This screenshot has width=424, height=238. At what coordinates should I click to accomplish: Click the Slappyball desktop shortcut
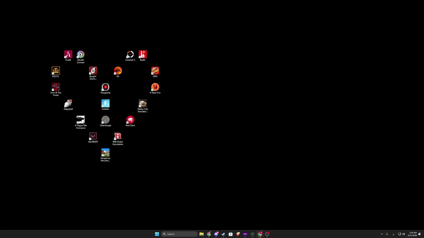coord(68,105)
